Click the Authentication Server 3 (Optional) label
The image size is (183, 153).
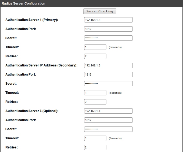32,111
